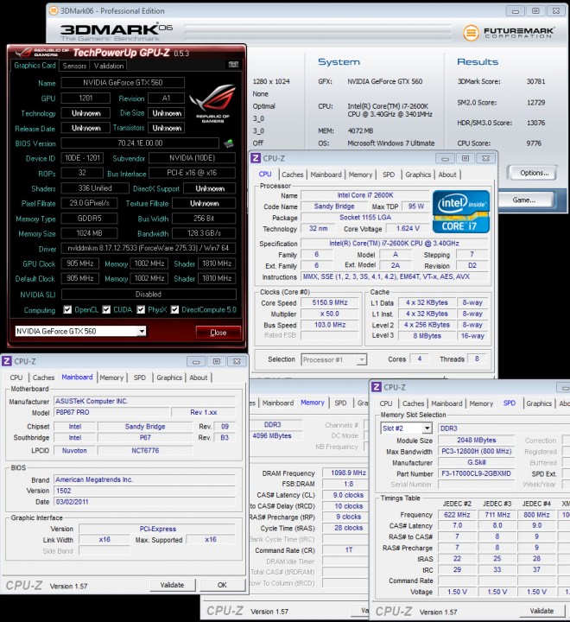
Task: Switch to the Sensors tab in GPU-Z
Action: (x=74, y=66)
